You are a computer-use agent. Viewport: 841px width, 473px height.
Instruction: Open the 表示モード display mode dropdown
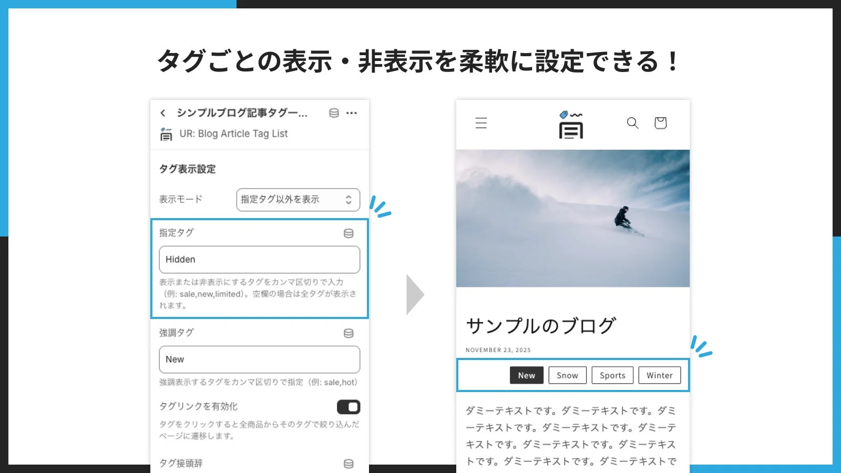[x=298, y=200]
